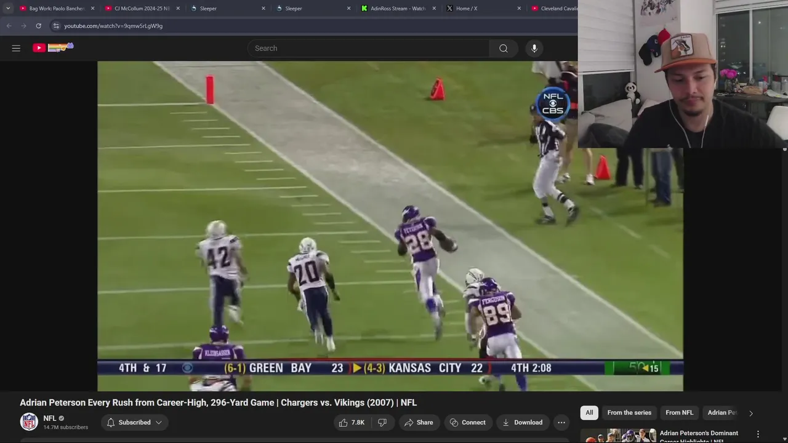Reload the page in browser
Image resolution: width=788 pixels, height=443 pixels.
coord(38,26)
